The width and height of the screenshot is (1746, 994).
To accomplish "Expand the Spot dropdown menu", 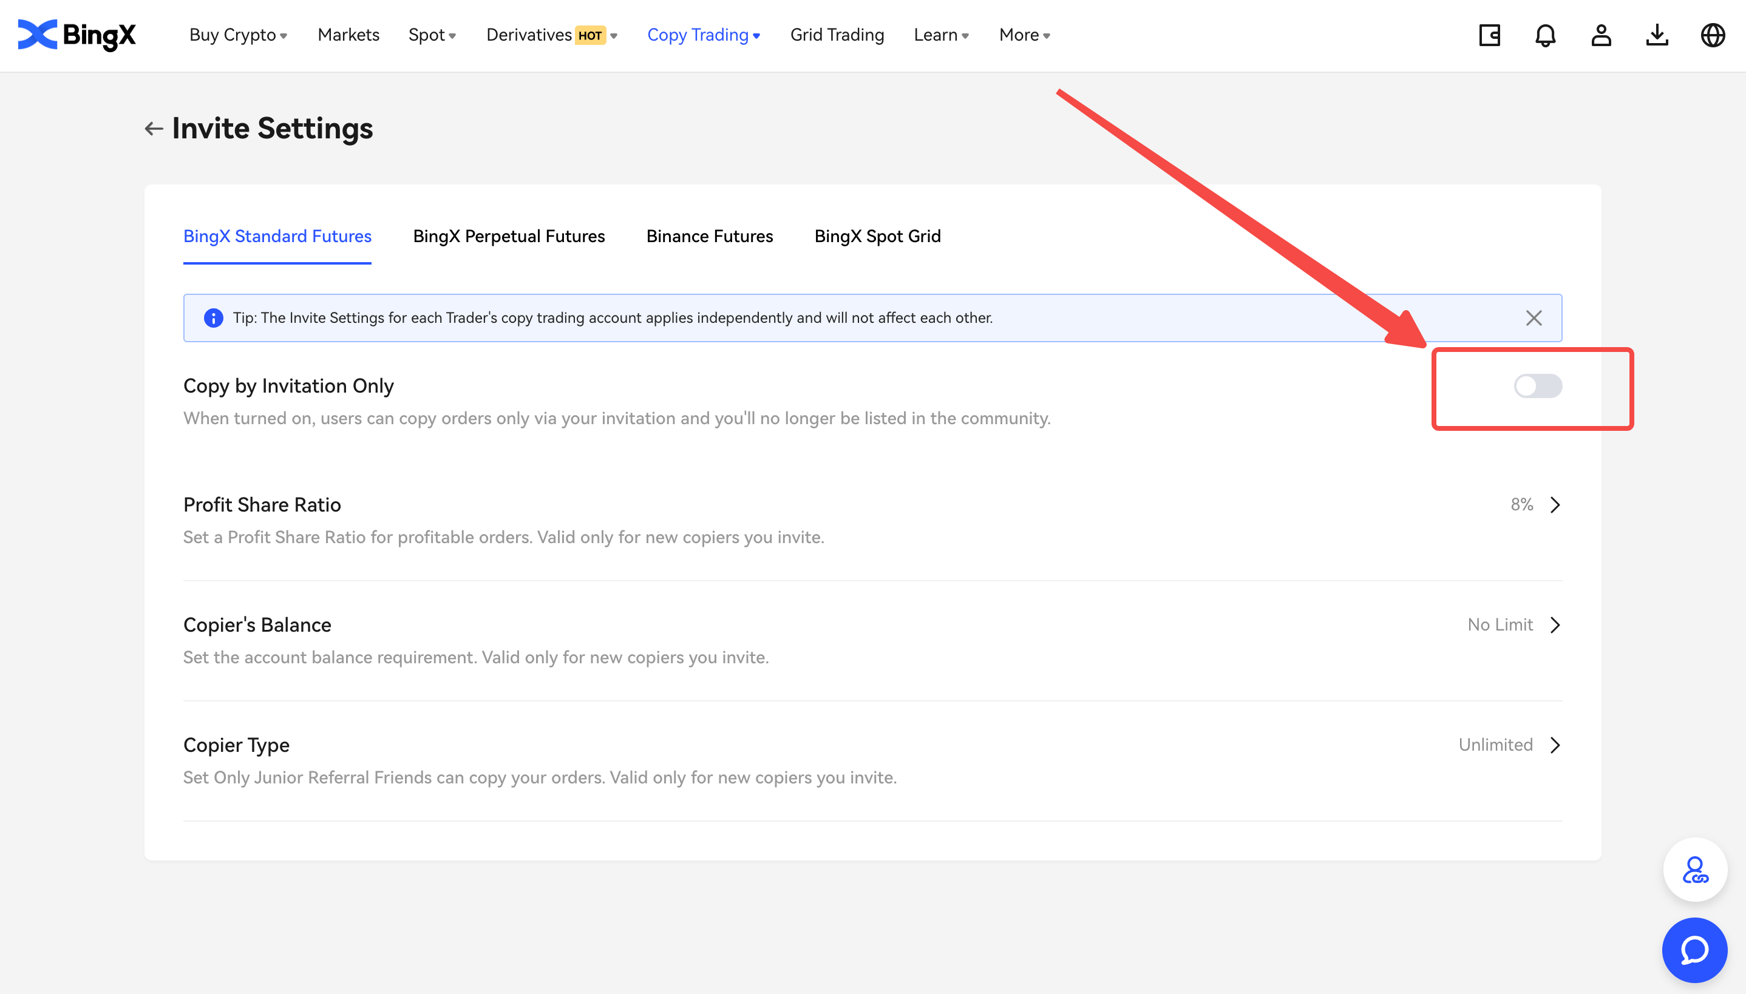I will coord(432,35).
